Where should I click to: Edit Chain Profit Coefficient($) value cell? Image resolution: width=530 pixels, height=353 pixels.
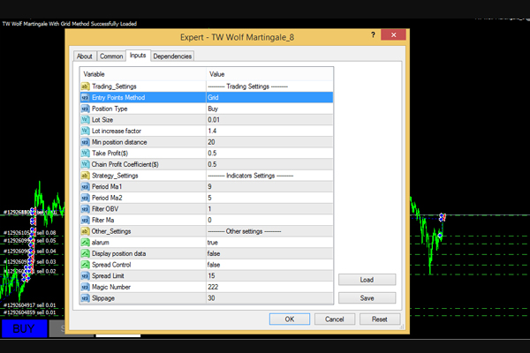point(269,164)
